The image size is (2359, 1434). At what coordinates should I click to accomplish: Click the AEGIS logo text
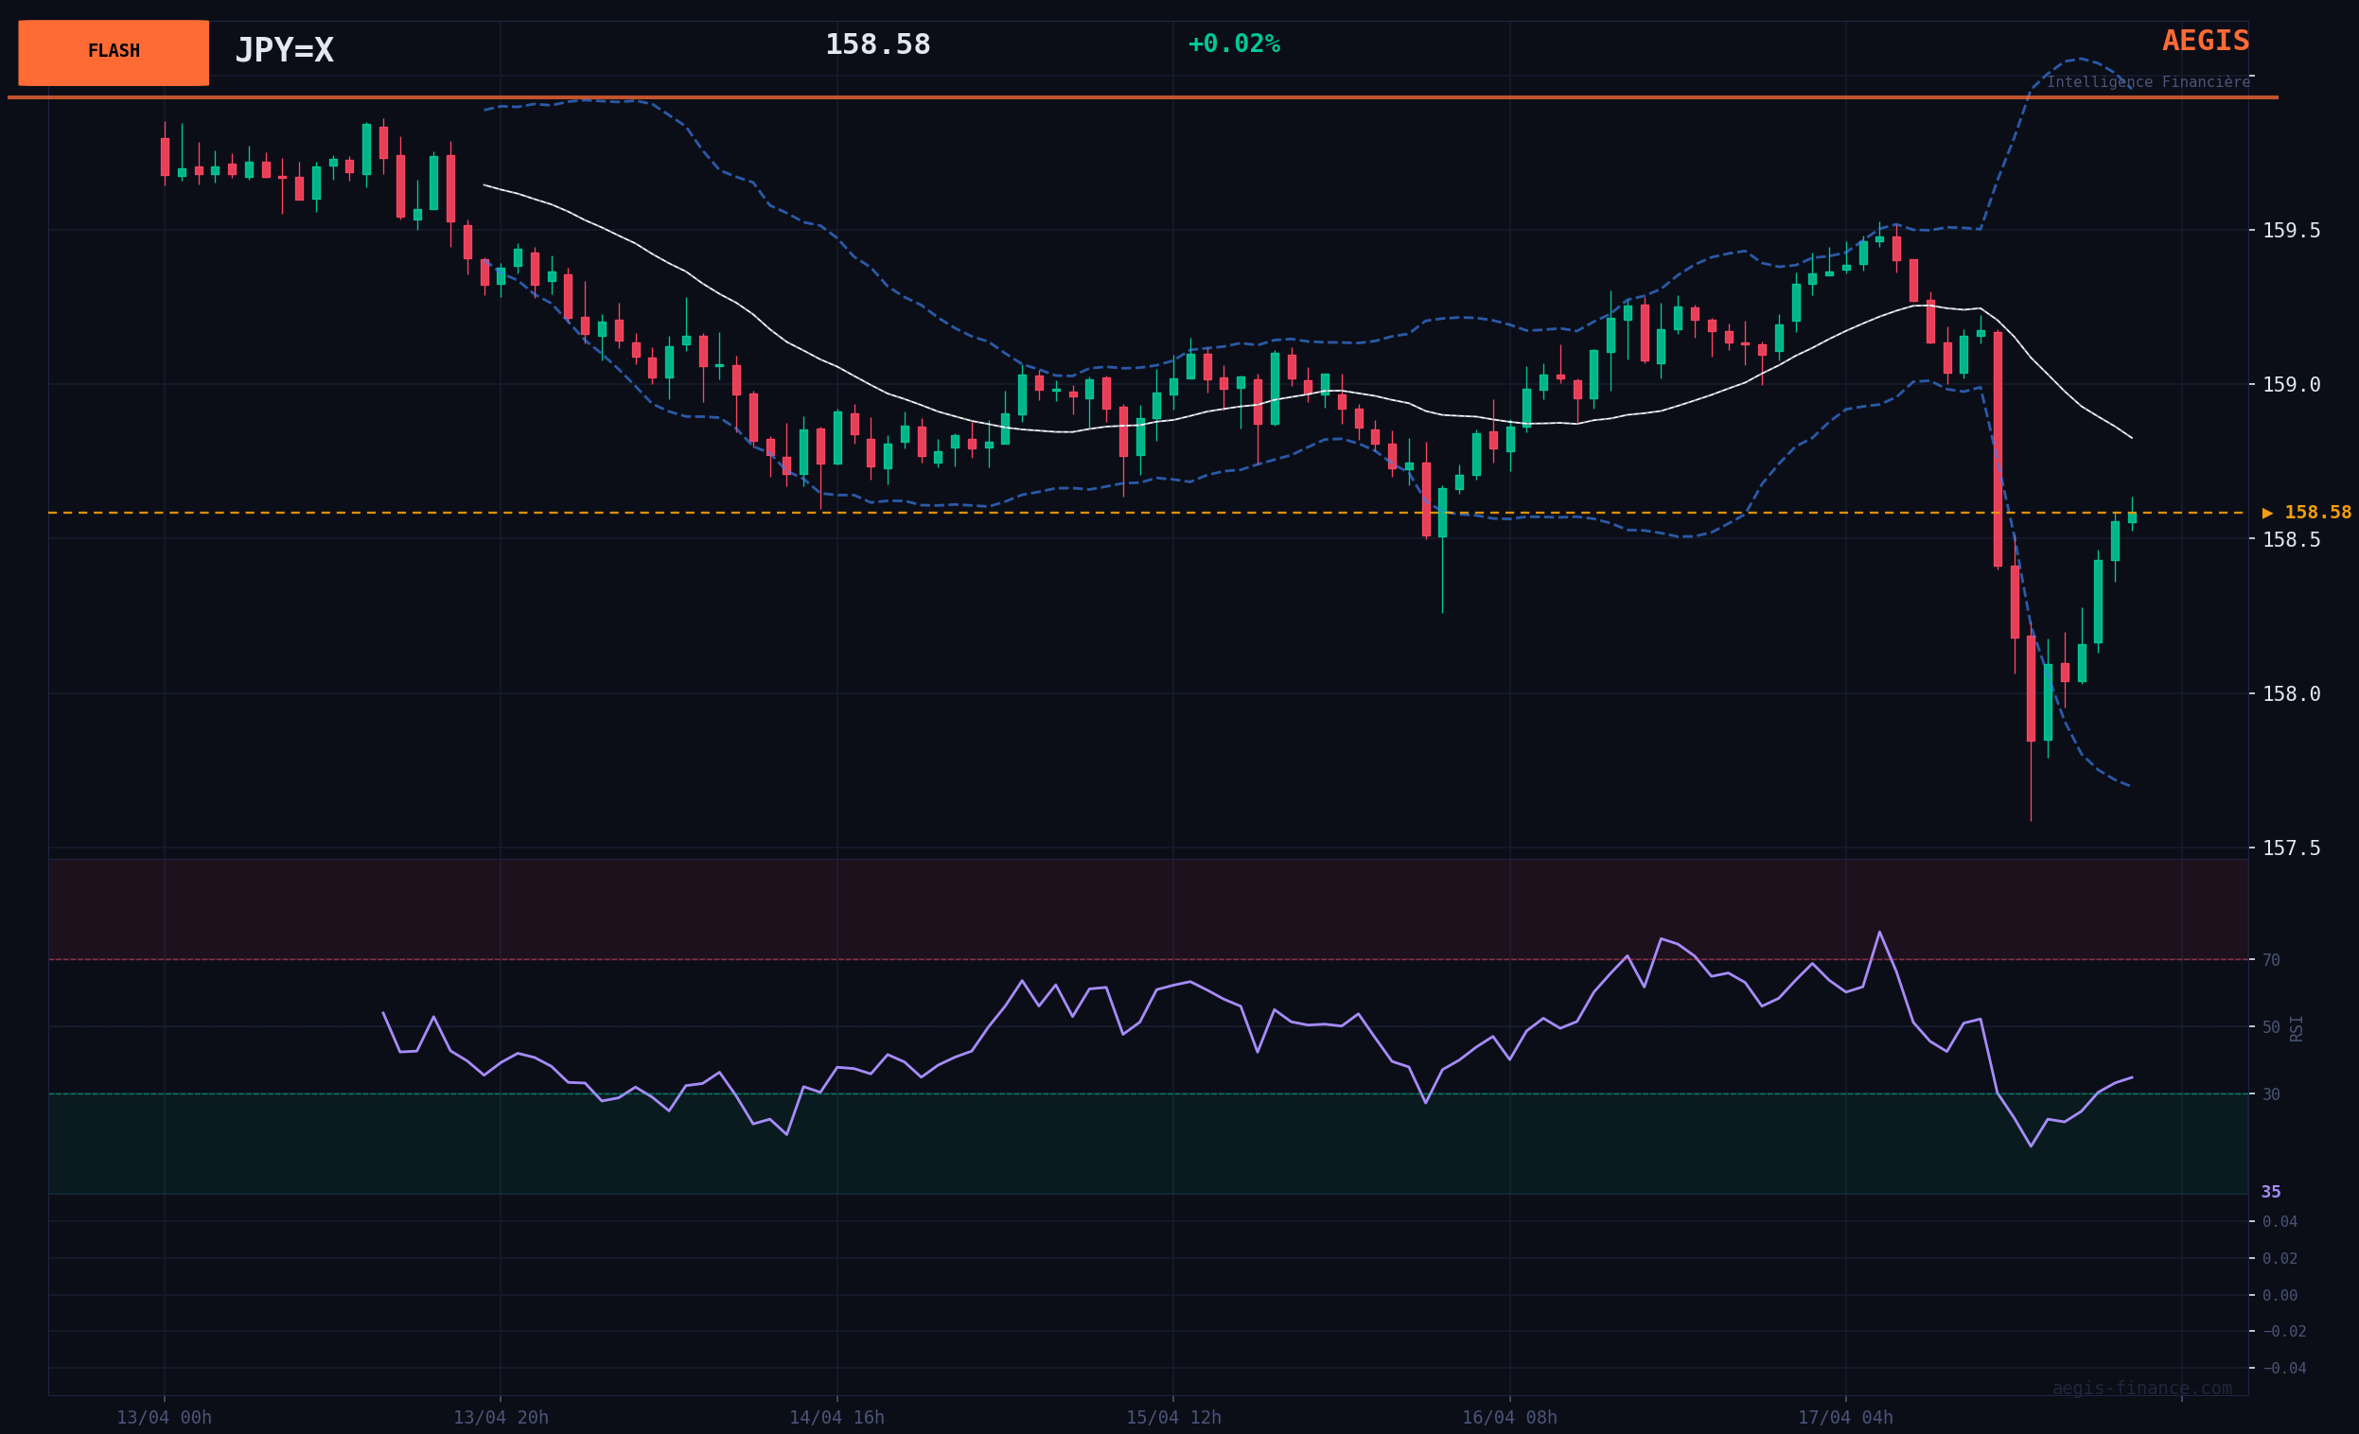click(x=2205, y=42)
